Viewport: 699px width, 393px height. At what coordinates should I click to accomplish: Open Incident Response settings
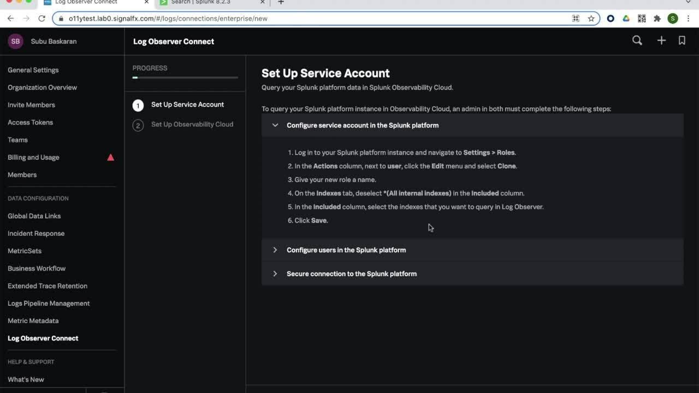pyautogui.click(x=36, y=233)
